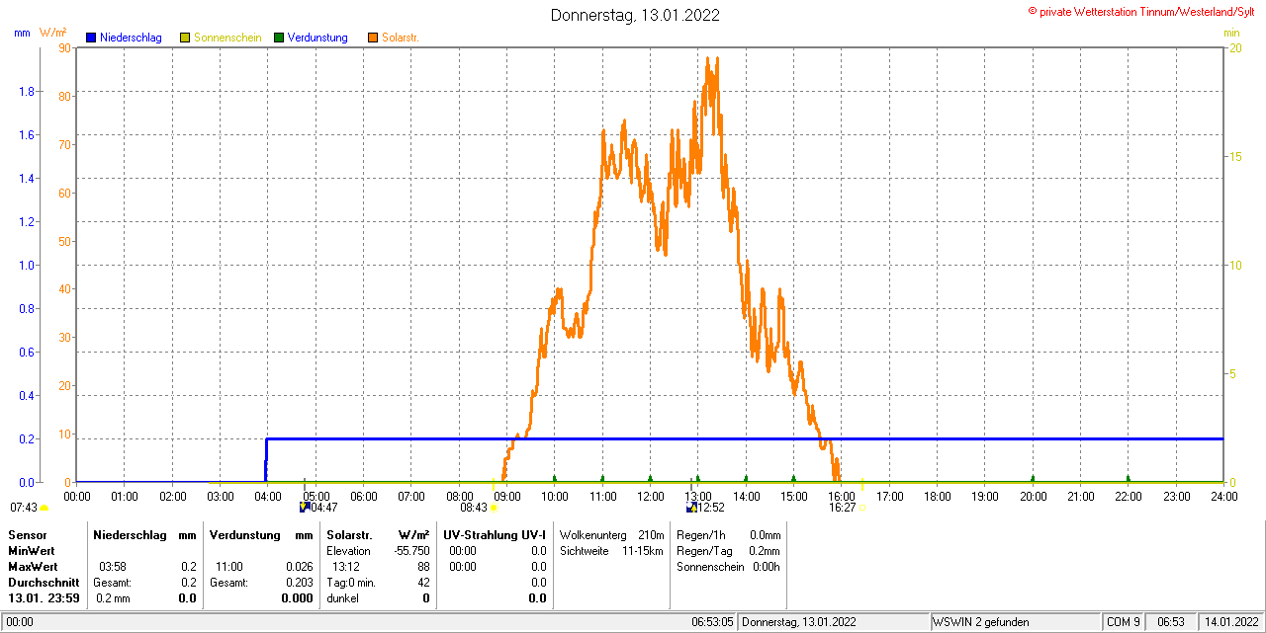Click the 14.01.2022 status bar date
The height and width of the screenshot is (633, 1266).
click(x=1229, y=622)
